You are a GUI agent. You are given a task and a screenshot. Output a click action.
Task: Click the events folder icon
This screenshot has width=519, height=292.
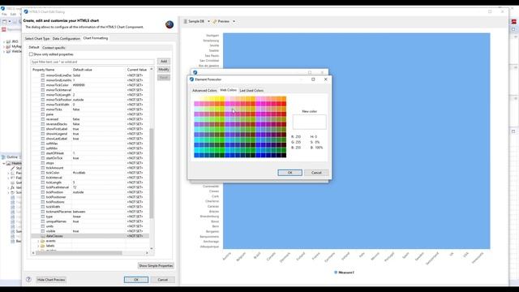[43, 241]
